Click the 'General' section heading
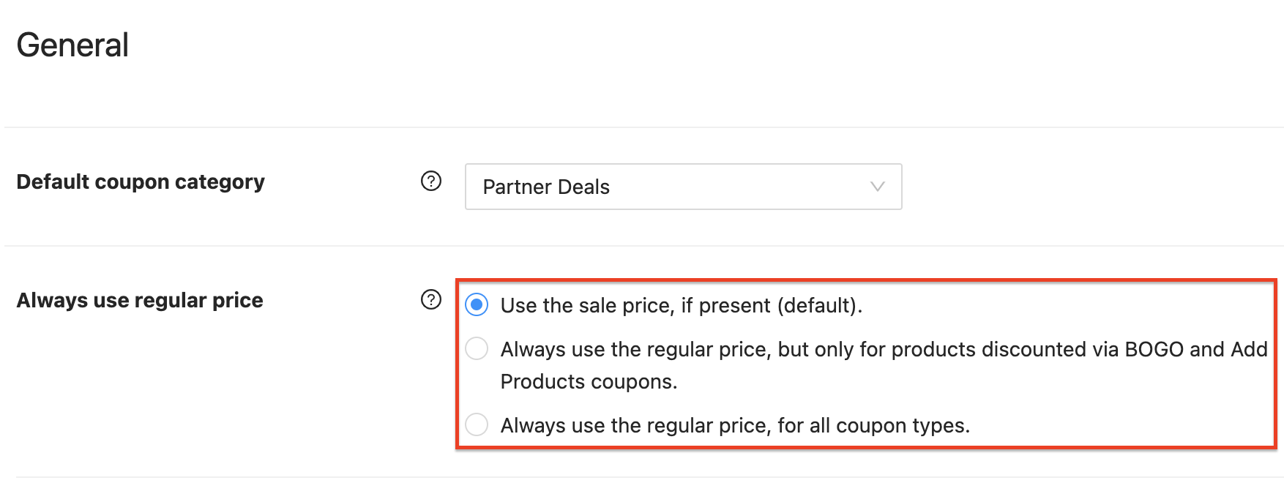Screen dimensions: 1284x483 pos(72,45)
